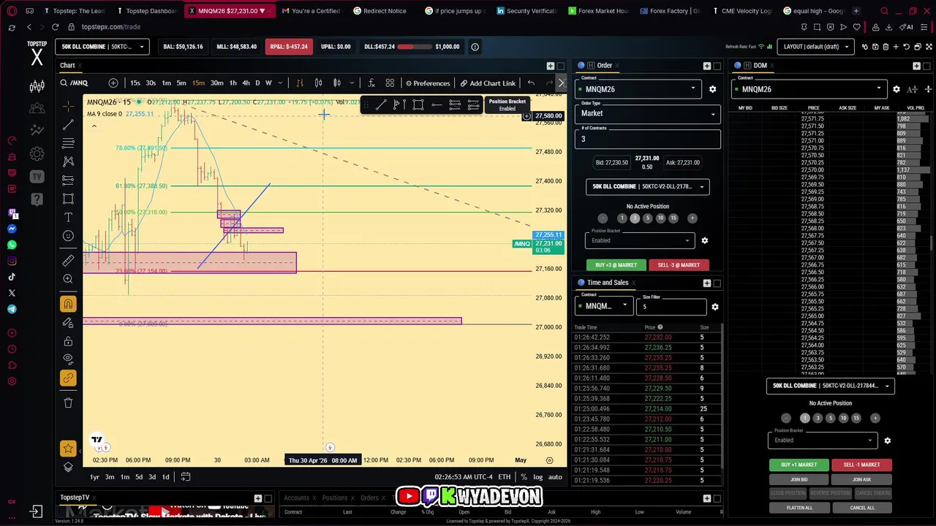Open chart Preferences
The height and width of the screenshot is (526, 936).
(428, 83)
